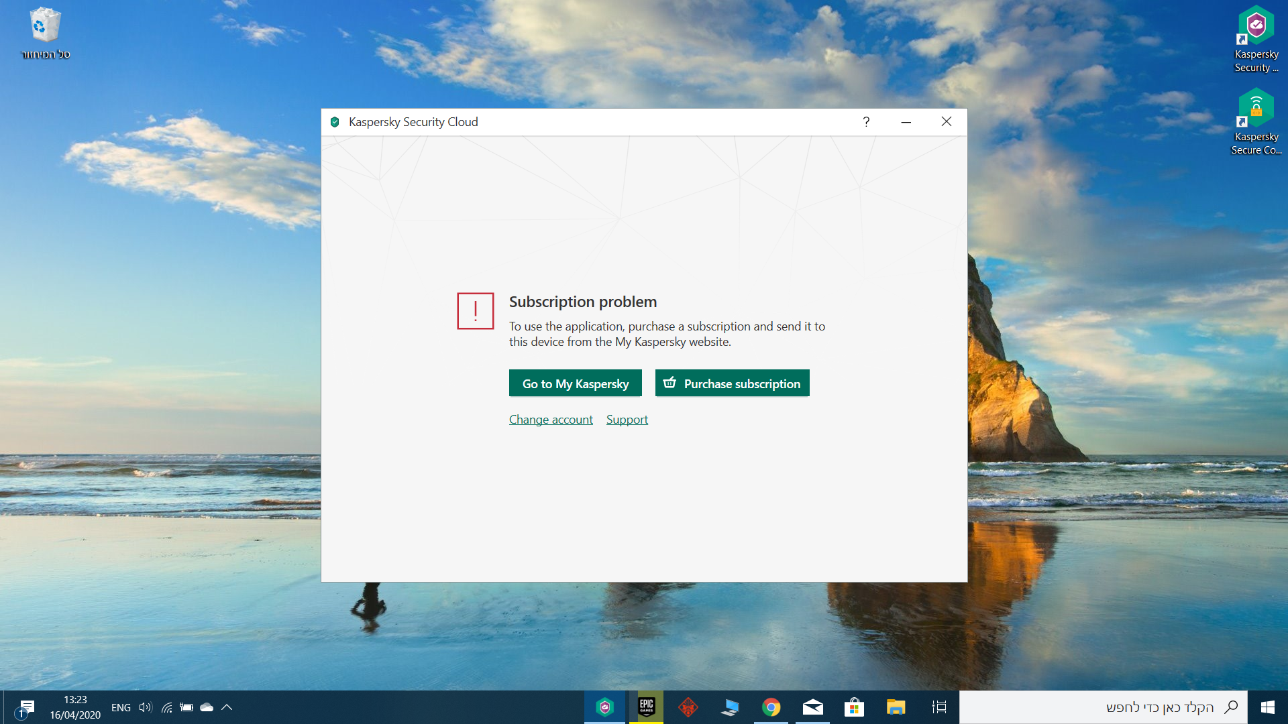Image resolution: width=1288 pixels, height=724 pixels.
Task: Open Kaspersky Secure Connection desktop shortcut
Action: point(1256,122)
